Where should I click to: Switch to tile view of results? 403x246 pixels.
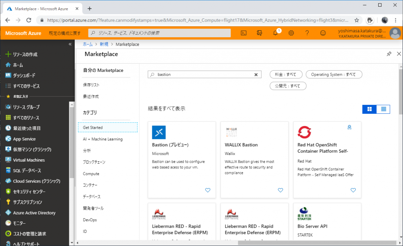point(369,109)
